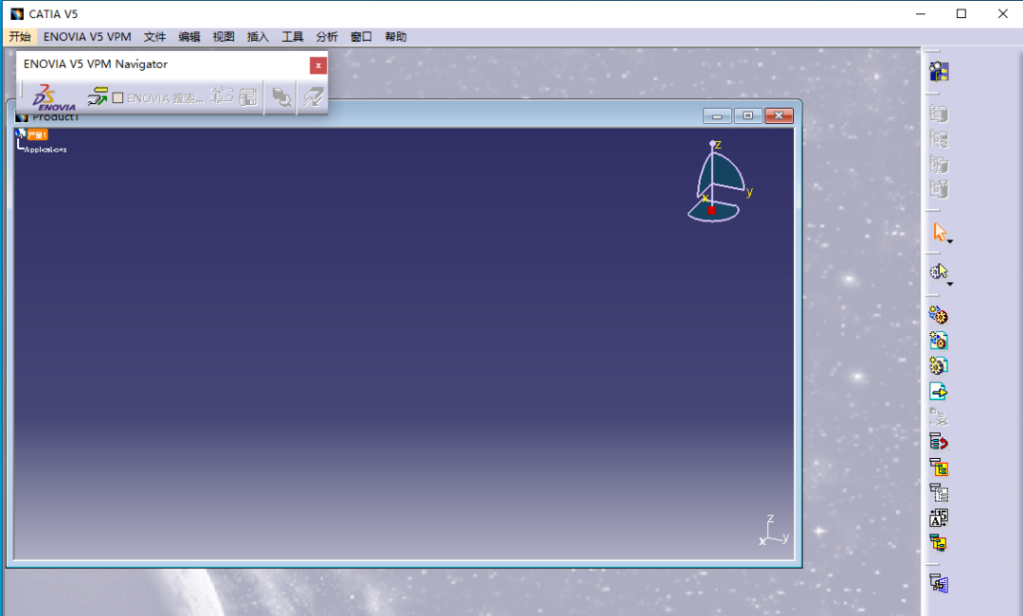Expand the Select arrow tool dropdown
The image size is (1023, 616).
[950, 242]
